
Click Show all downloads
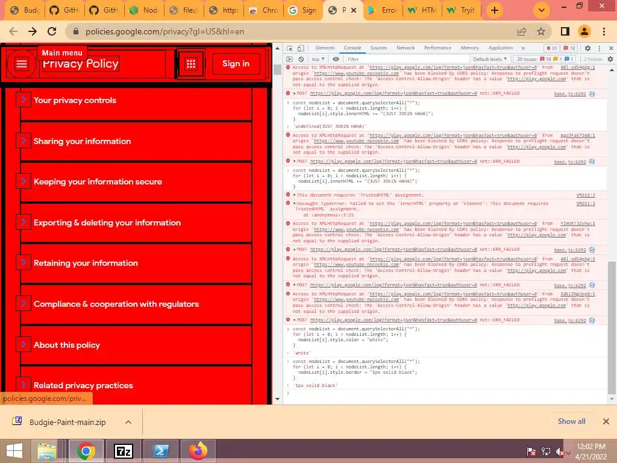pyautogui.click(x=571, y=421)
